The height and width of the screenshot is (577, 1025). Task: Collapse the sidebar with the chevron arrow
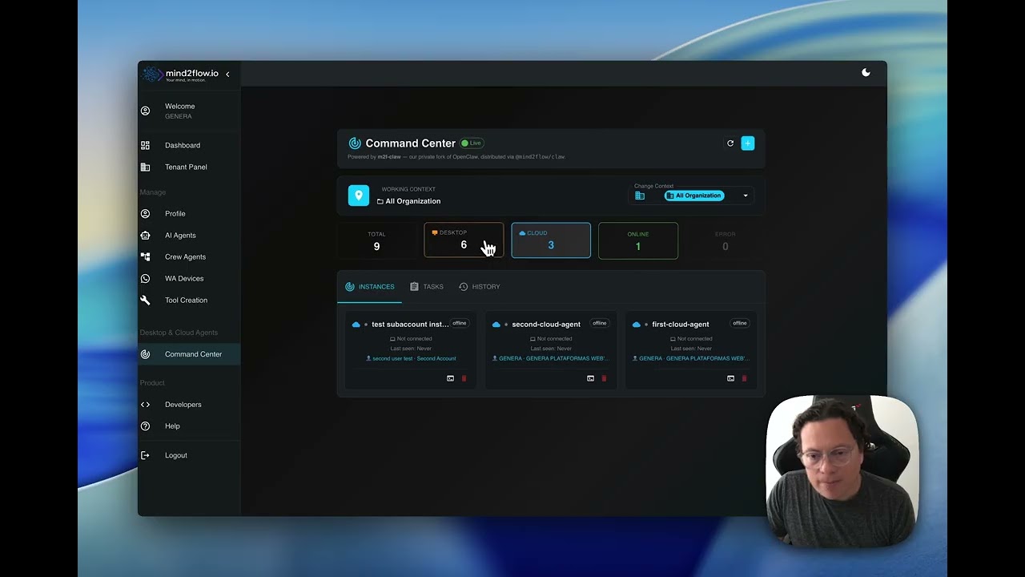coord(227,75)
